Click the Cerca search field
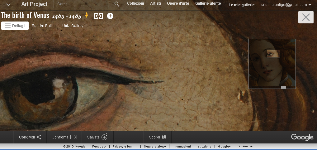The height and width of the screenshot is (150, 317). pyautogui.click(x=87, y=4)
